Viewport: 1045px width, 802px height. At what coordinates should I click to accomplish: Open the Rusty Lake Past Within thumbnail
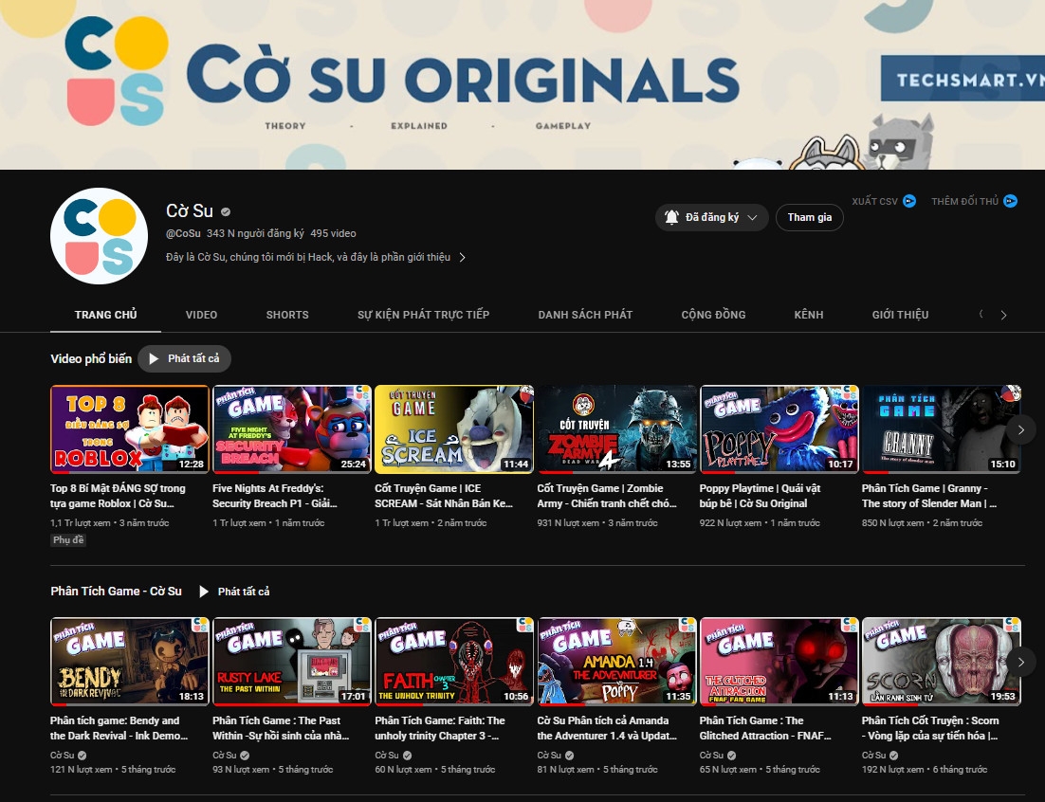tap(292, 662)
